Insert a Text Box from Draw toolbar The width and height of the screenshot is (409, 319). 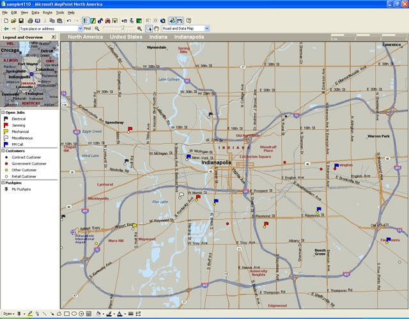[89, 313]
